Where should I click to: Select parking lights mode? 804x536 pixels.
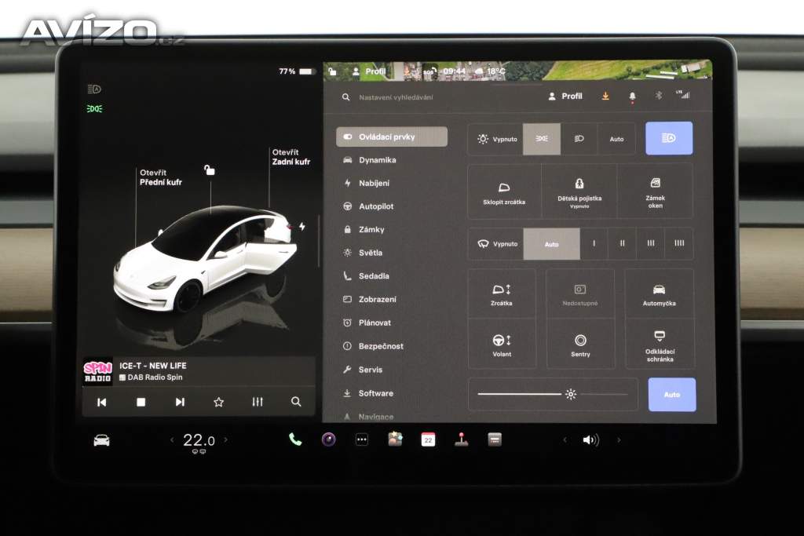pyautogui.click(x=542, y=139)
